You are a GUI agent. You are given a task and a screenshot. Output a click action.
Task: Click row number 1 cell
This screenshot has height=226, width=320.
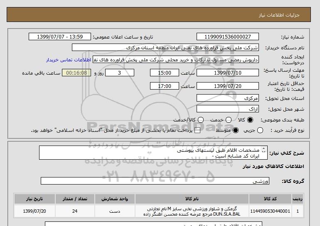[x=298, y=211]
